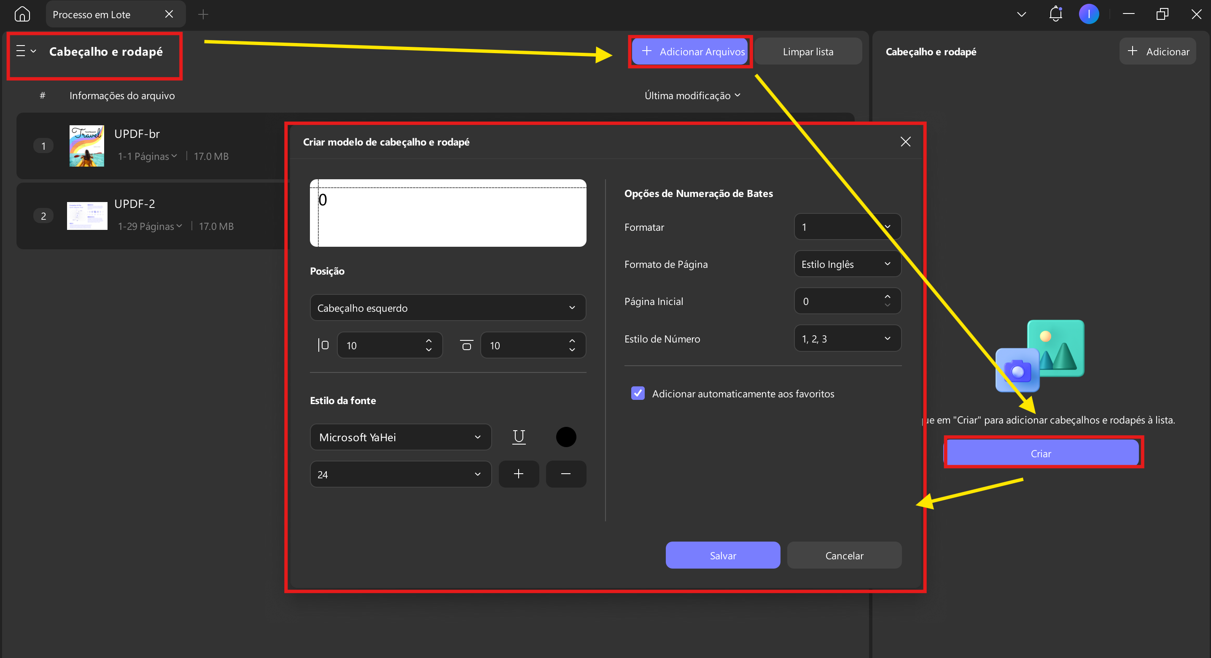Expand the Estilo de Número dropdown
Screen dimensions: 1211x658
click(847, 338)
